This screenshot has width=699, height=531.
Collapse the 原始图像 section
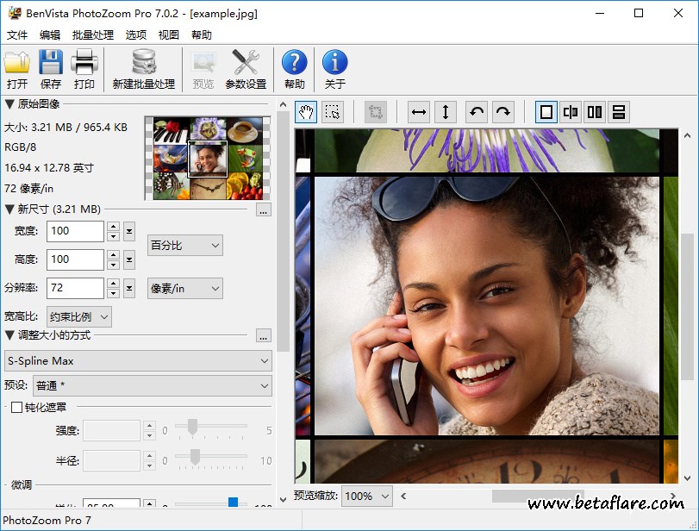[x=9, y=104]
